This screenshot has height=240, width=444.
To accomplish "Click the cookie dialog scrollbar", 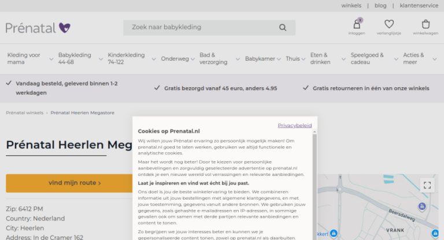I will point(314,186).
